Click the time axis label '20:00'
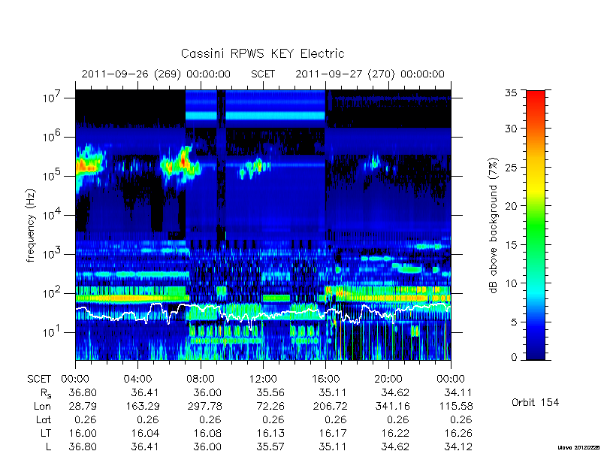Image resolution: width=601 pixels, height=451 pixels. pyautogui.click(x=388, y=379)
